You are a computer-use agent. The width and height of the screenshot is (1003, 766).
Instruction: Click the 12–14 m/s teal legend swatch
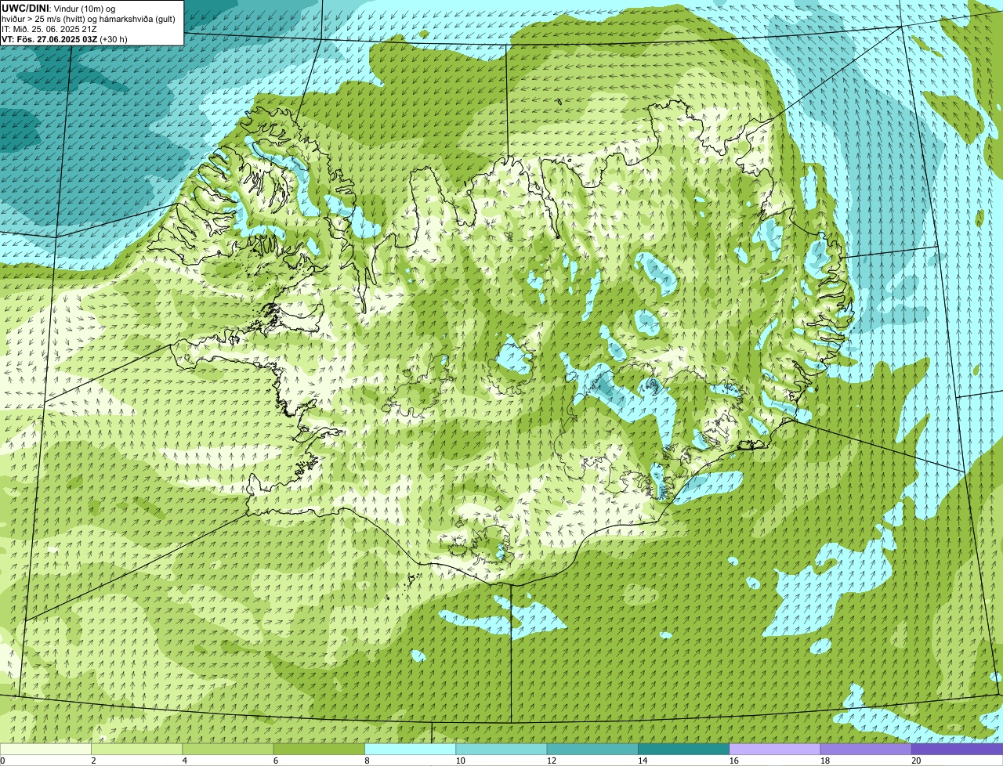tap(592, 749)
